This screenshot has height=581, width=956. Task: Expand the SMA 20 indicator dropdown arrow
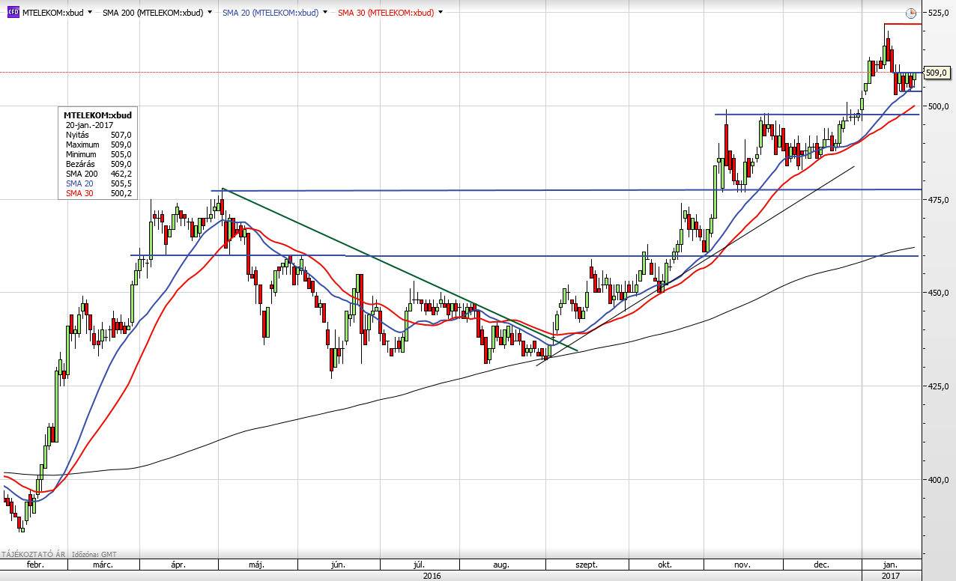coord(324,13)
